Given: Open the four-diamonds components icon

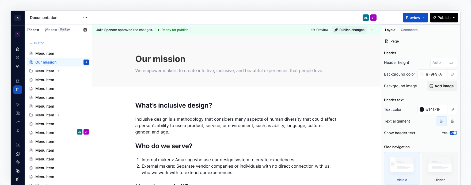Looking at the screenshot, I should tap(18, 162).
